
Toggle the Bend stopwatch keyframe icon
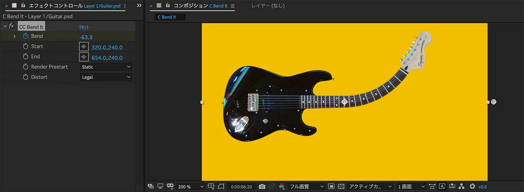26,36
